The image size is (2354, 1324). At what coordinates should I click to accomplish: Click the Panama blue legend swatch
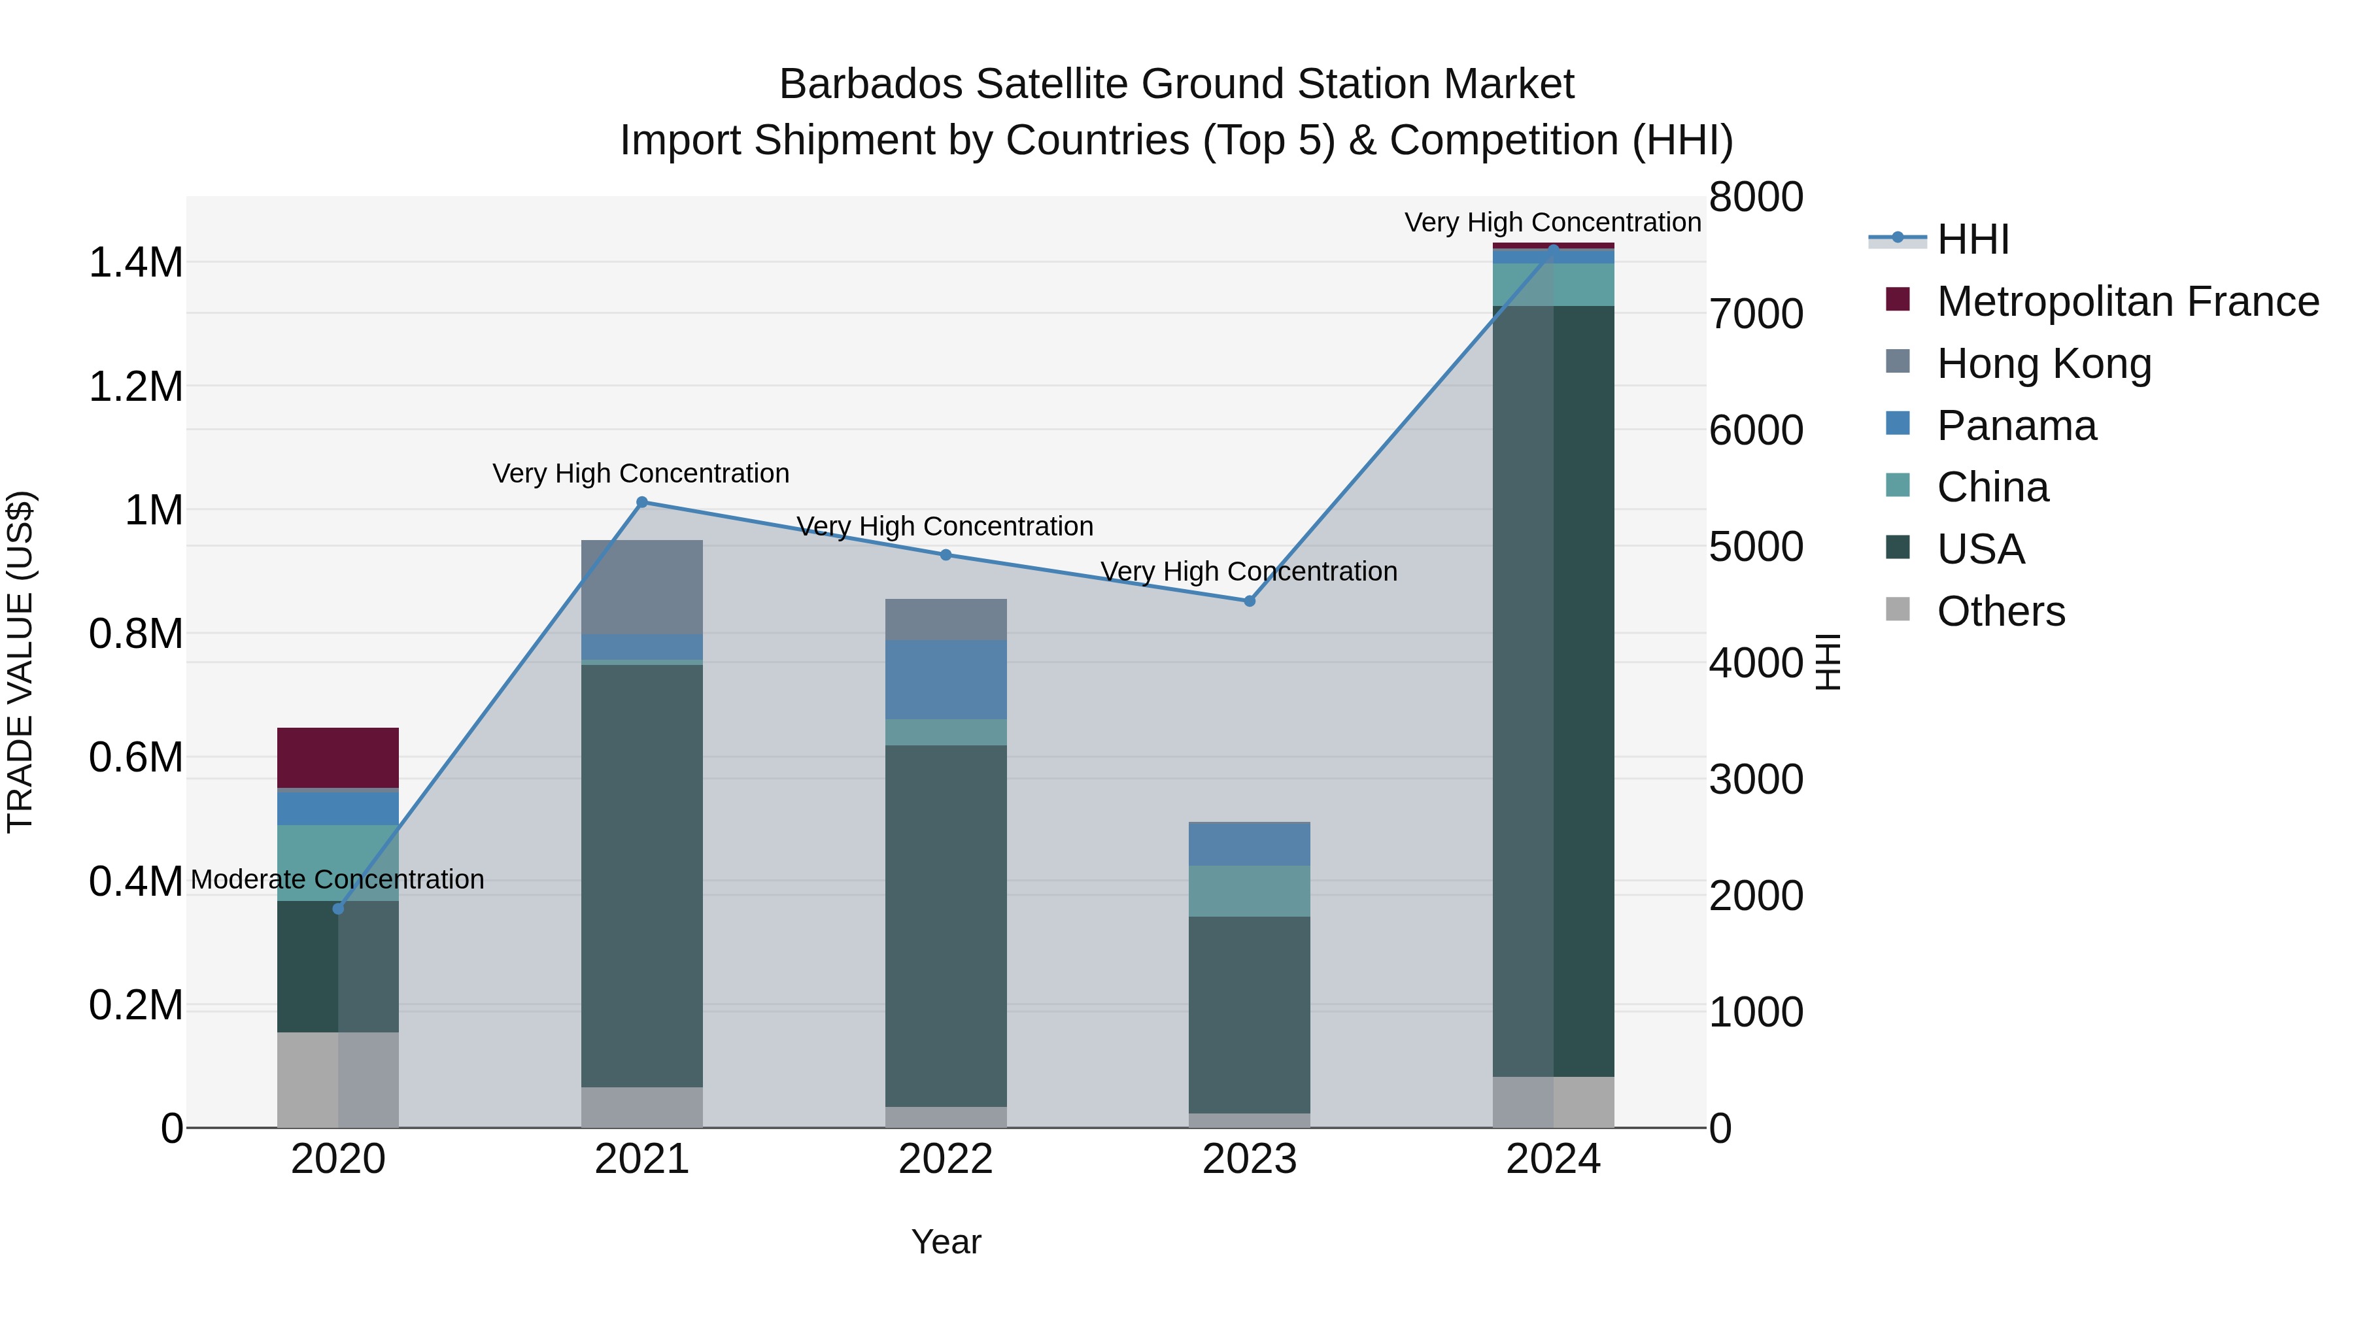pyautogui.click(x=1897, y=423)
